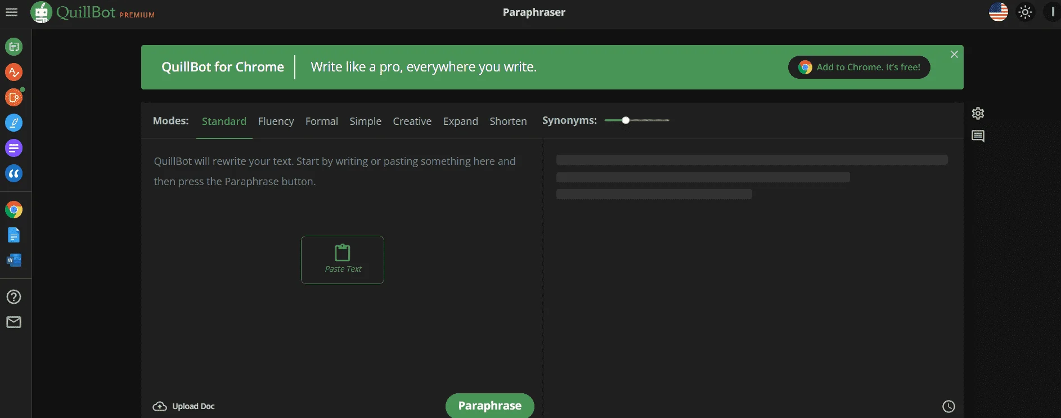The image size is (1061, 418).
Task: Close the QuillBot for Chrome banner
Action: tap(954, 55)
